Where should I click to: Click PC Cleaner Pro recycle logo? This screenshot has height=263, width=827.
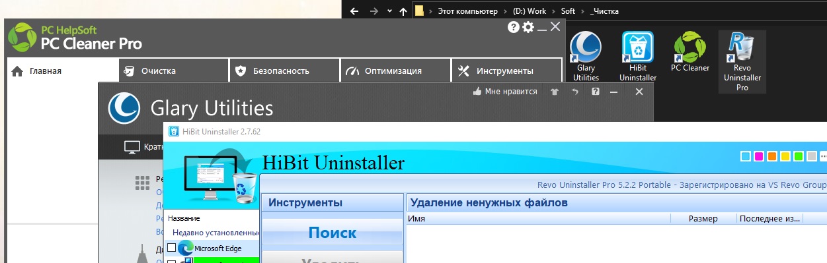22,37
